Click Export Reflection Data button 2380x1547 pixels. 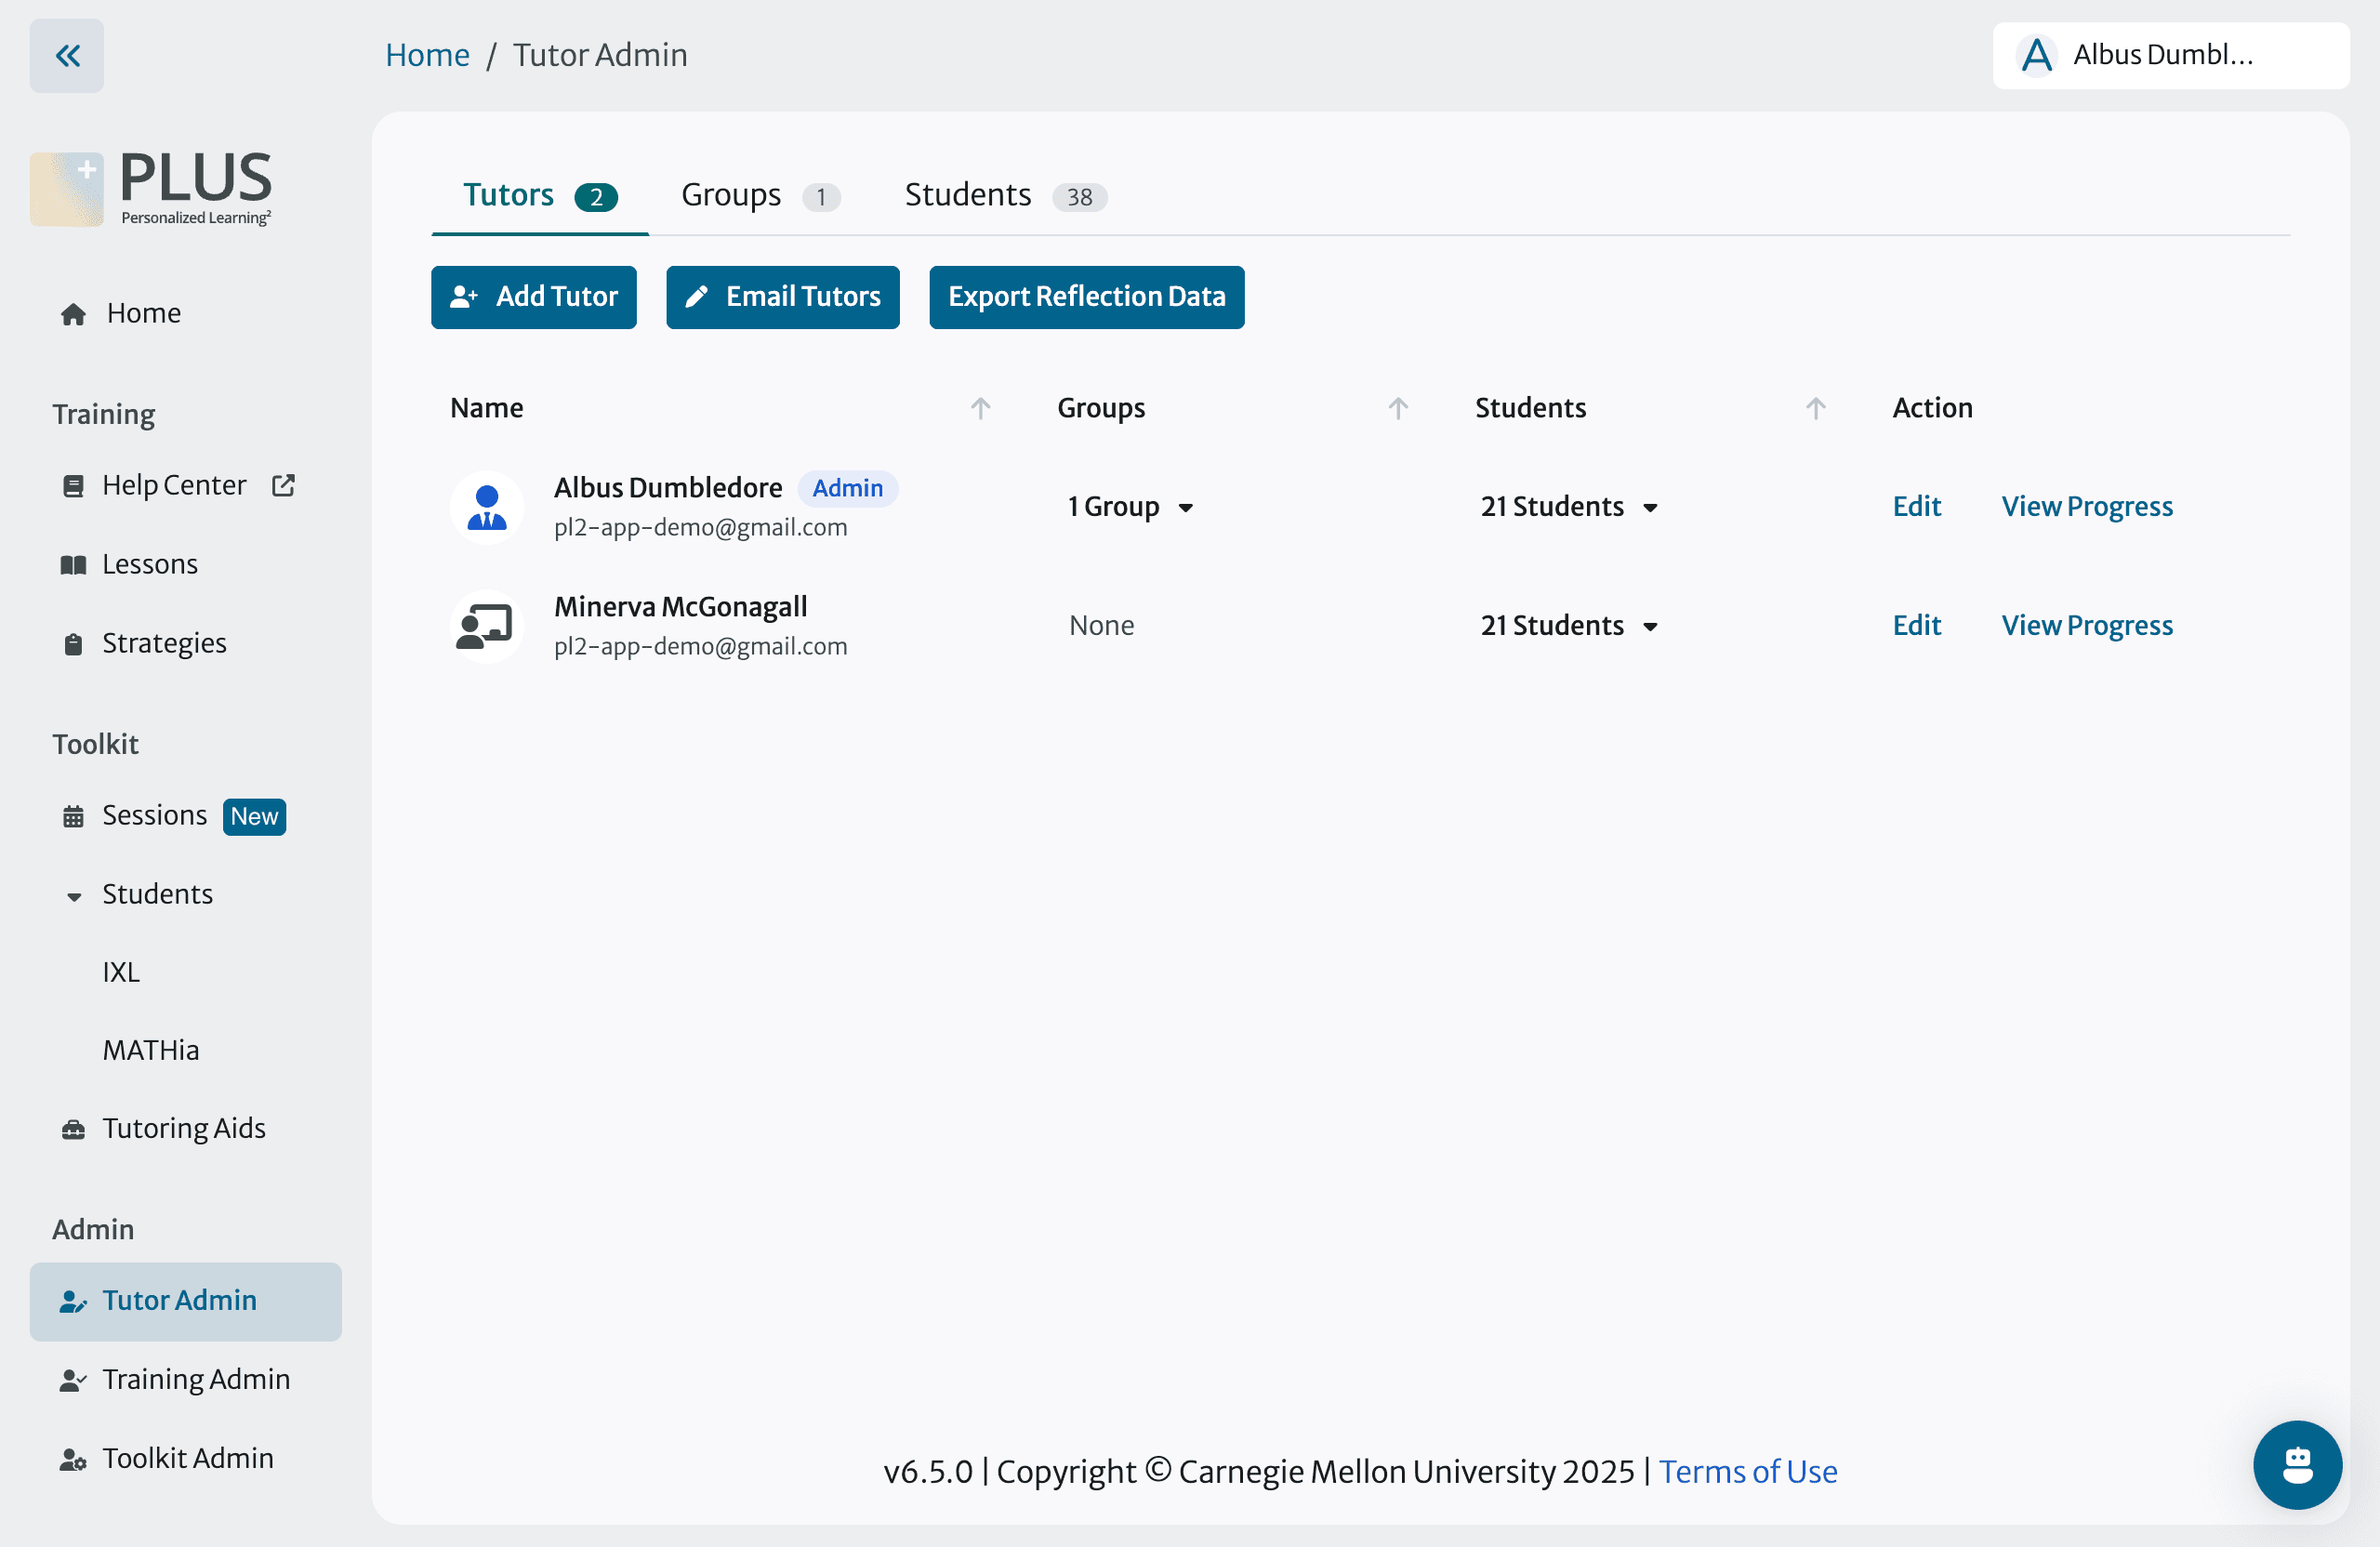pos(1086,297)
